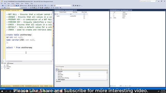Click the Save icon in the toolbar
Screen dimensions: 166x93
[x=16, y=6]
